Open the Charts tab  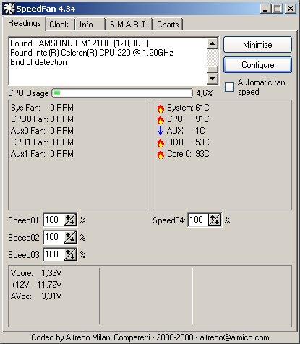168,25
